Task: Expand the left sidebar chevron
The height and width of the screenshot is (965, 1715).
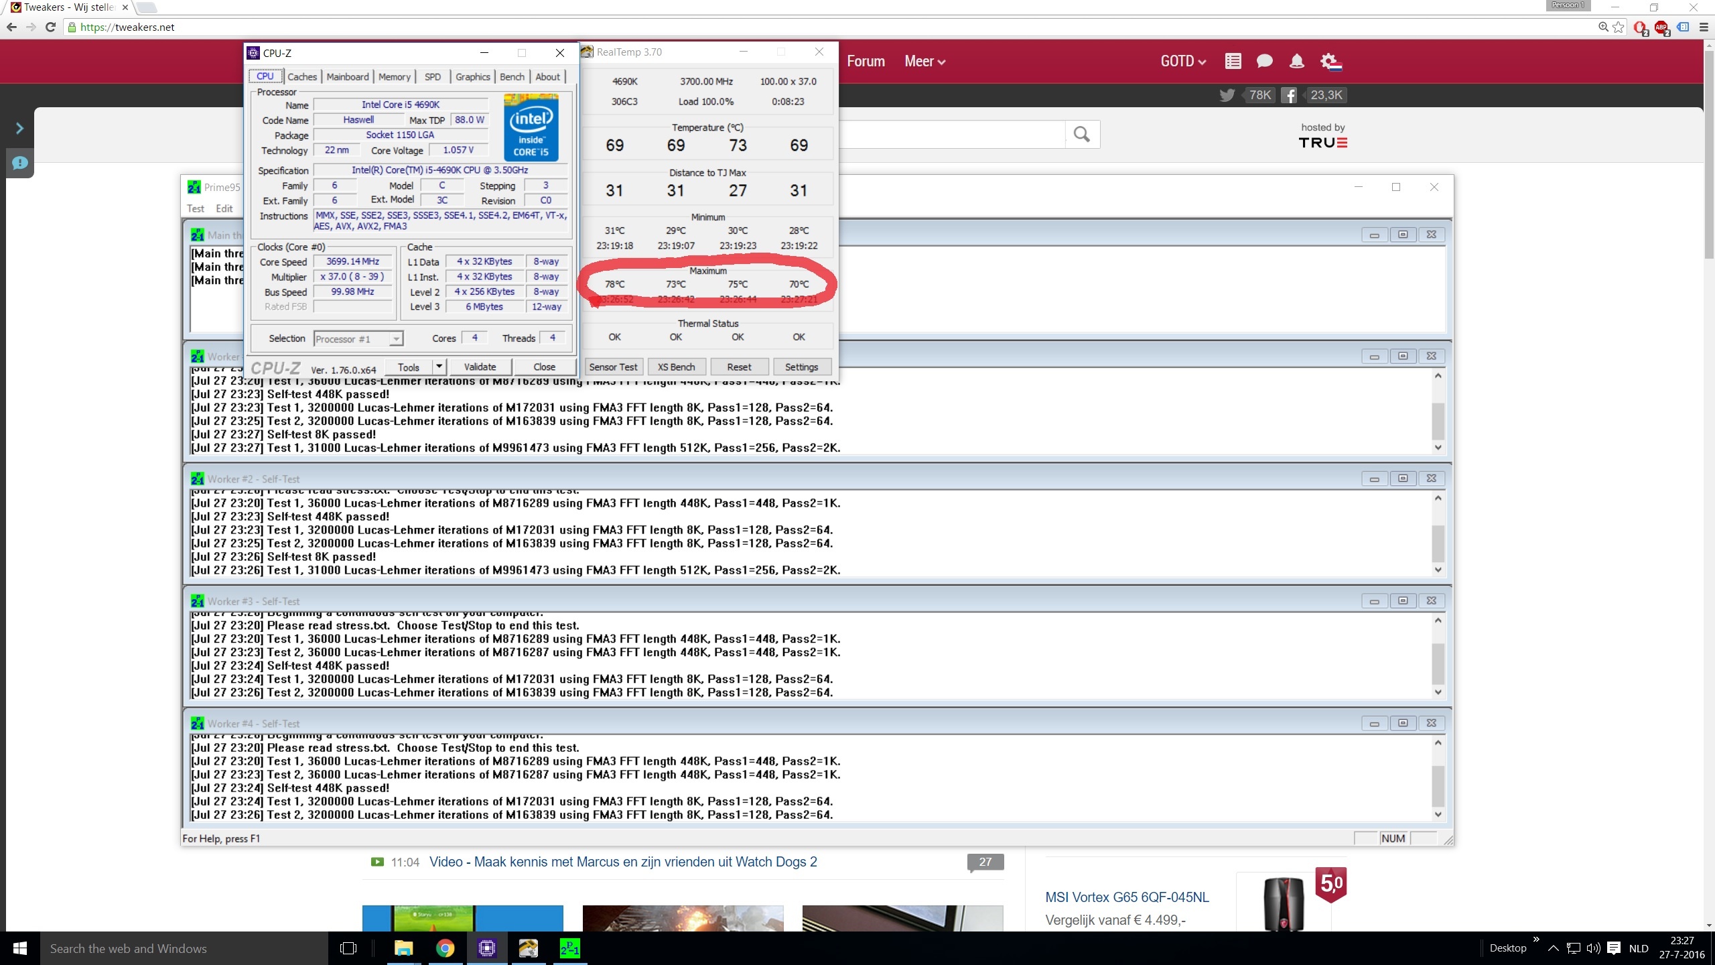Action: pyautogui.click(x=19, y=128)
